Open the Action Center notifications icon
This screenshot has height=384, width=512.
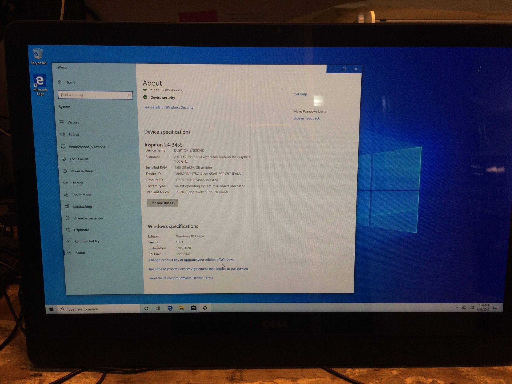495,307
